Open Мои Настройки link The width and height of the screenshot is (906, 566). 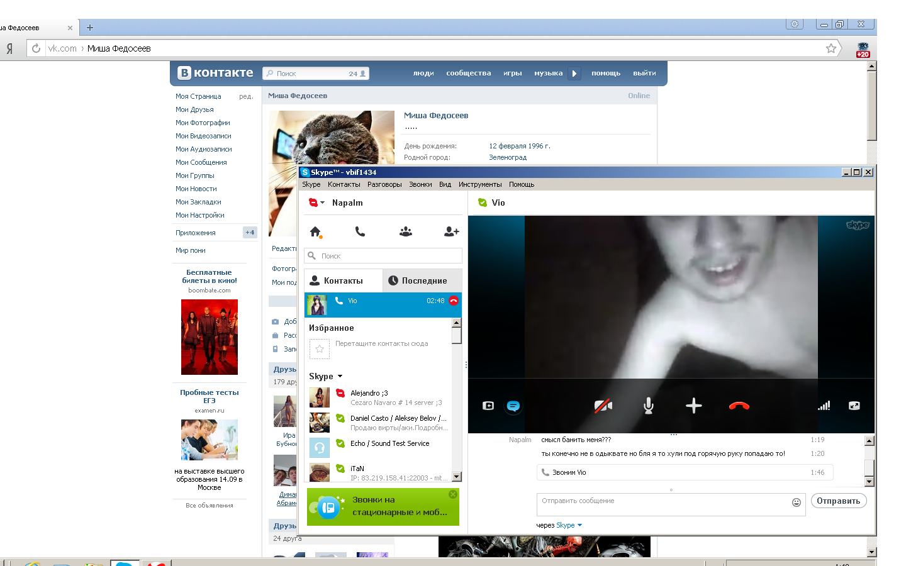click(x=199, y=215)
